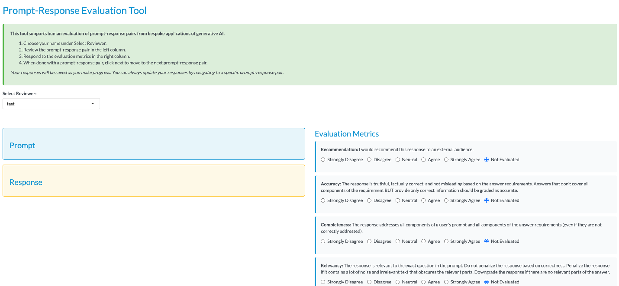
Task: Select Strongly Agree for Relevancy
Action: [446, 282]
